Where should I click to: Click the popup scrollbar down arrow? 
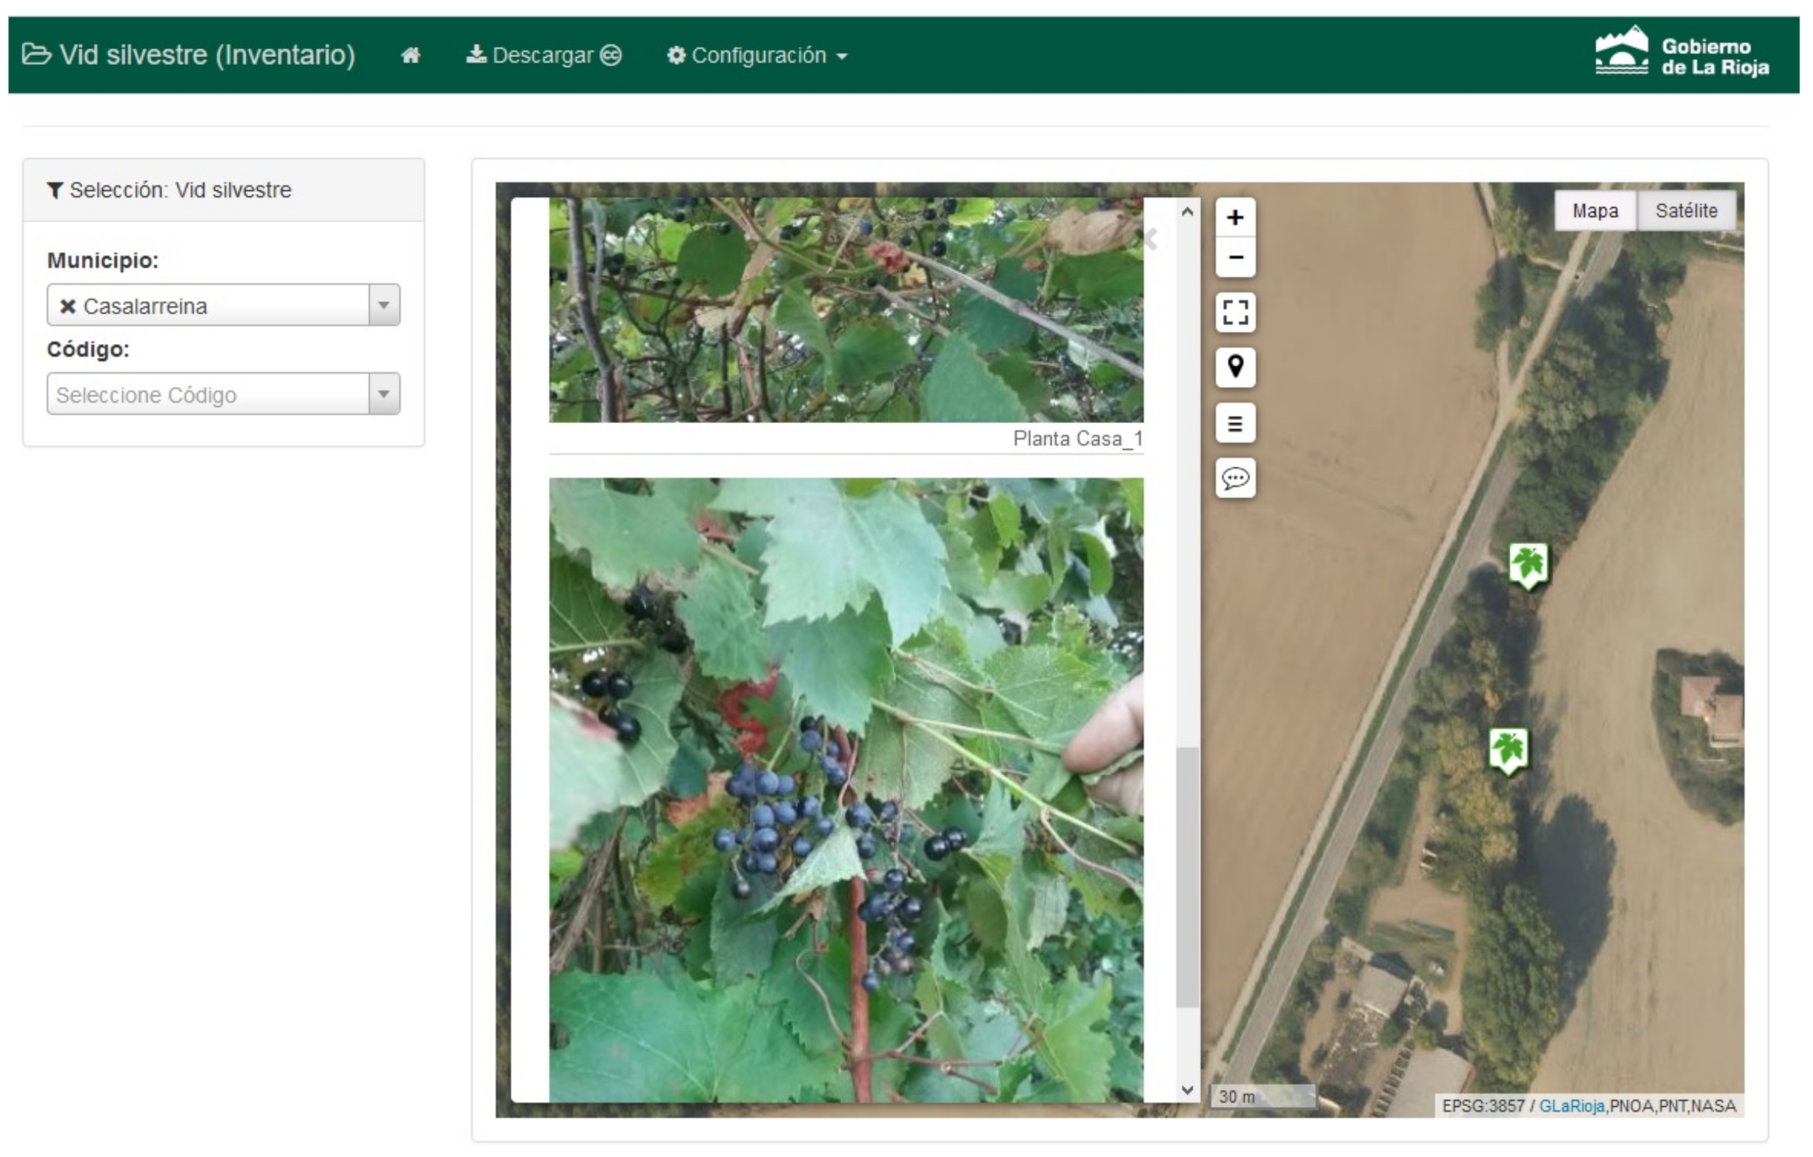(1187, 1089)
